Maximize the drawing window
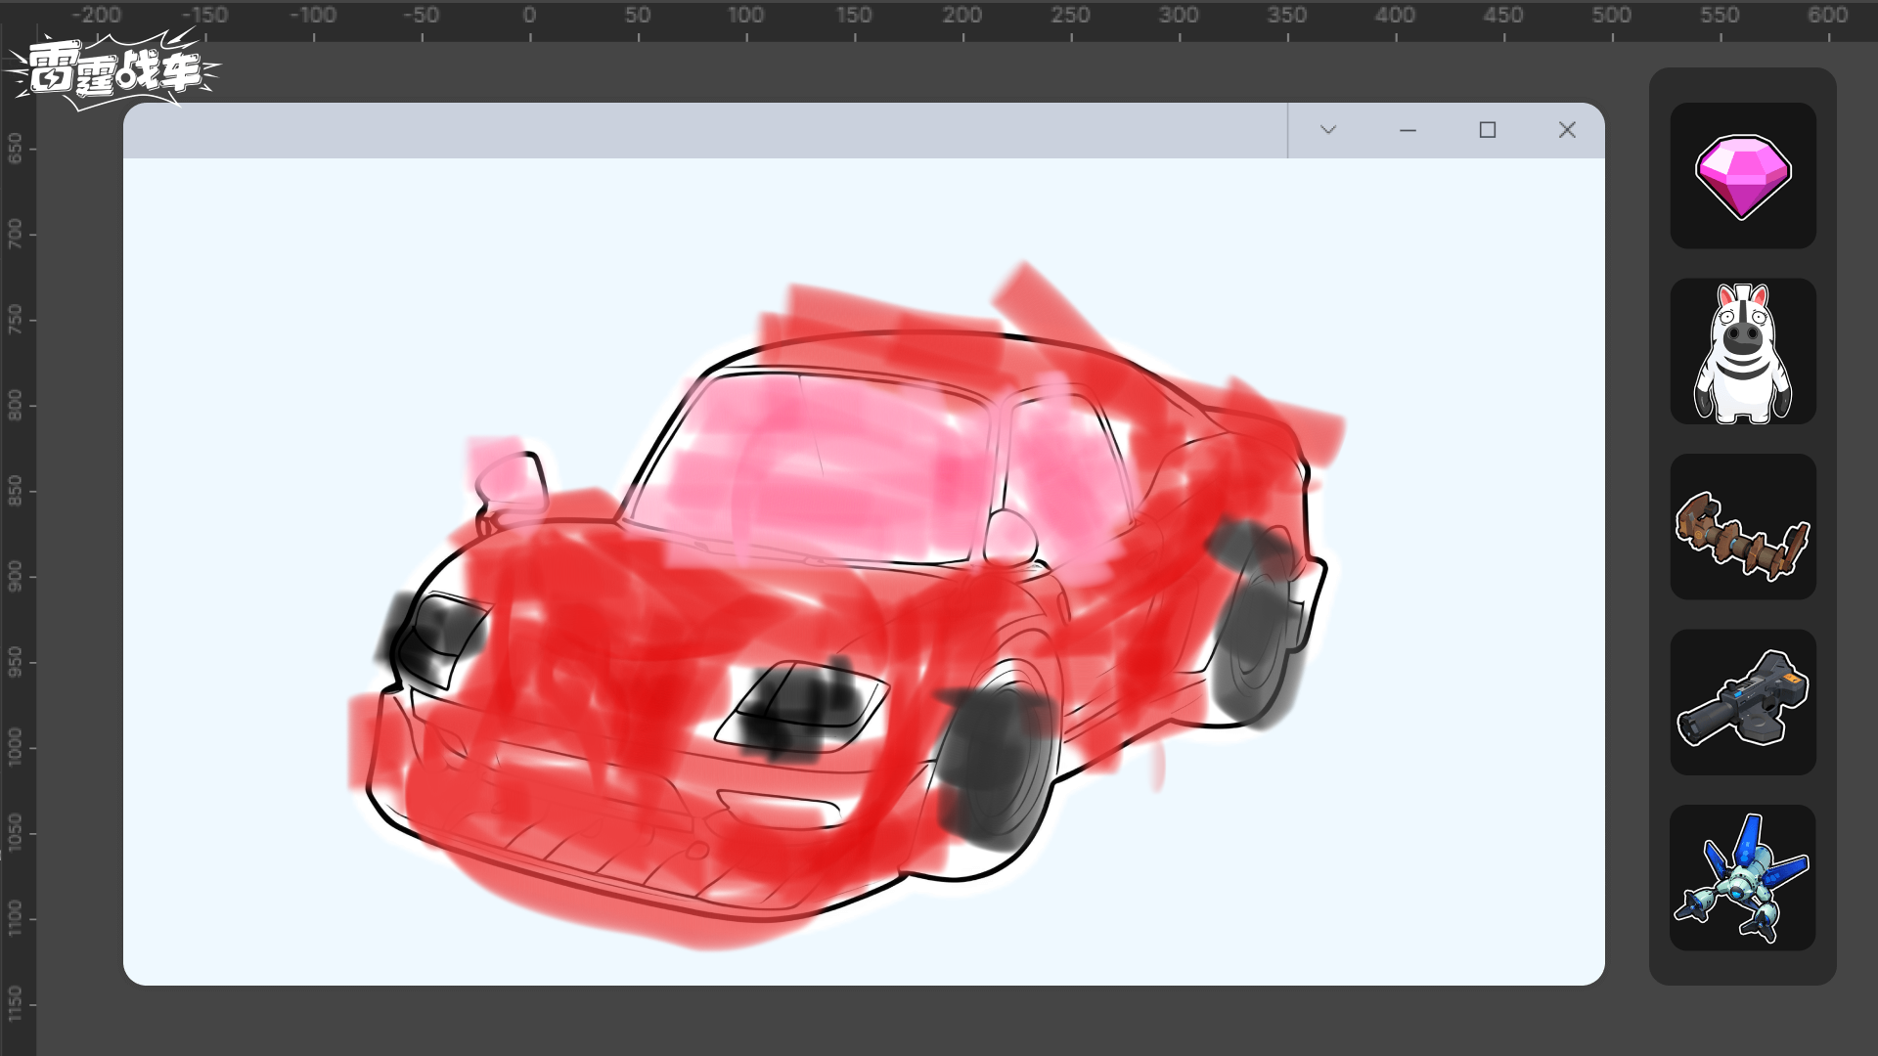Image resolution: width=1878 pixels, height=1056 pixels. coord(1487,130)
